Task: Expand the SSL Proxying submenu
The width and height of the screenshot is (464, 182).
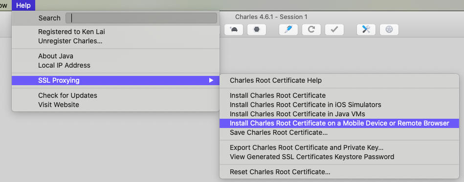Action: click(115, 80)
